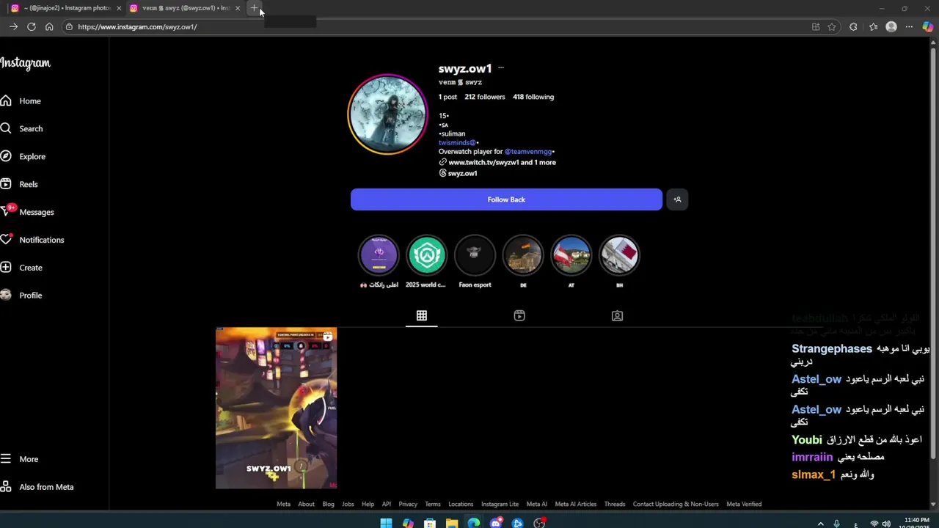Open Instagram Home from the sidebar
Screen dimensions: 939x528
[21, 101]
